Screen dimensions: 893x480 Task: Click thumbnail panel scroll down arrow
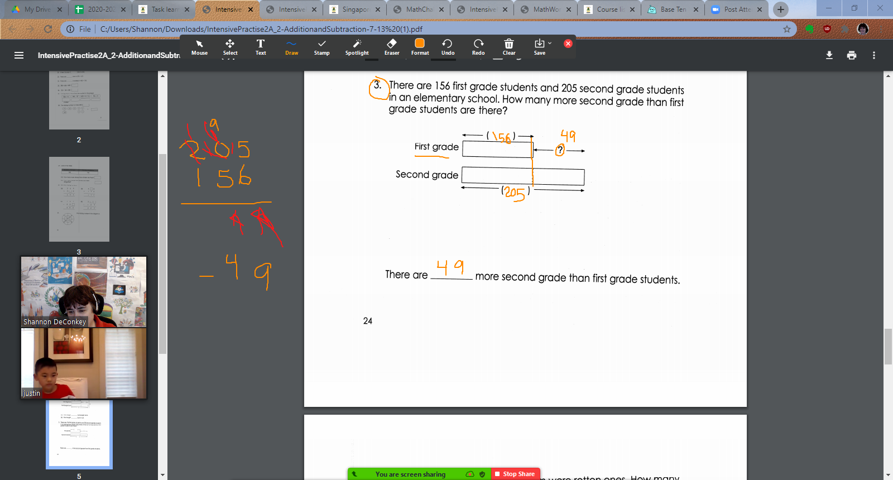coord(162,475)
